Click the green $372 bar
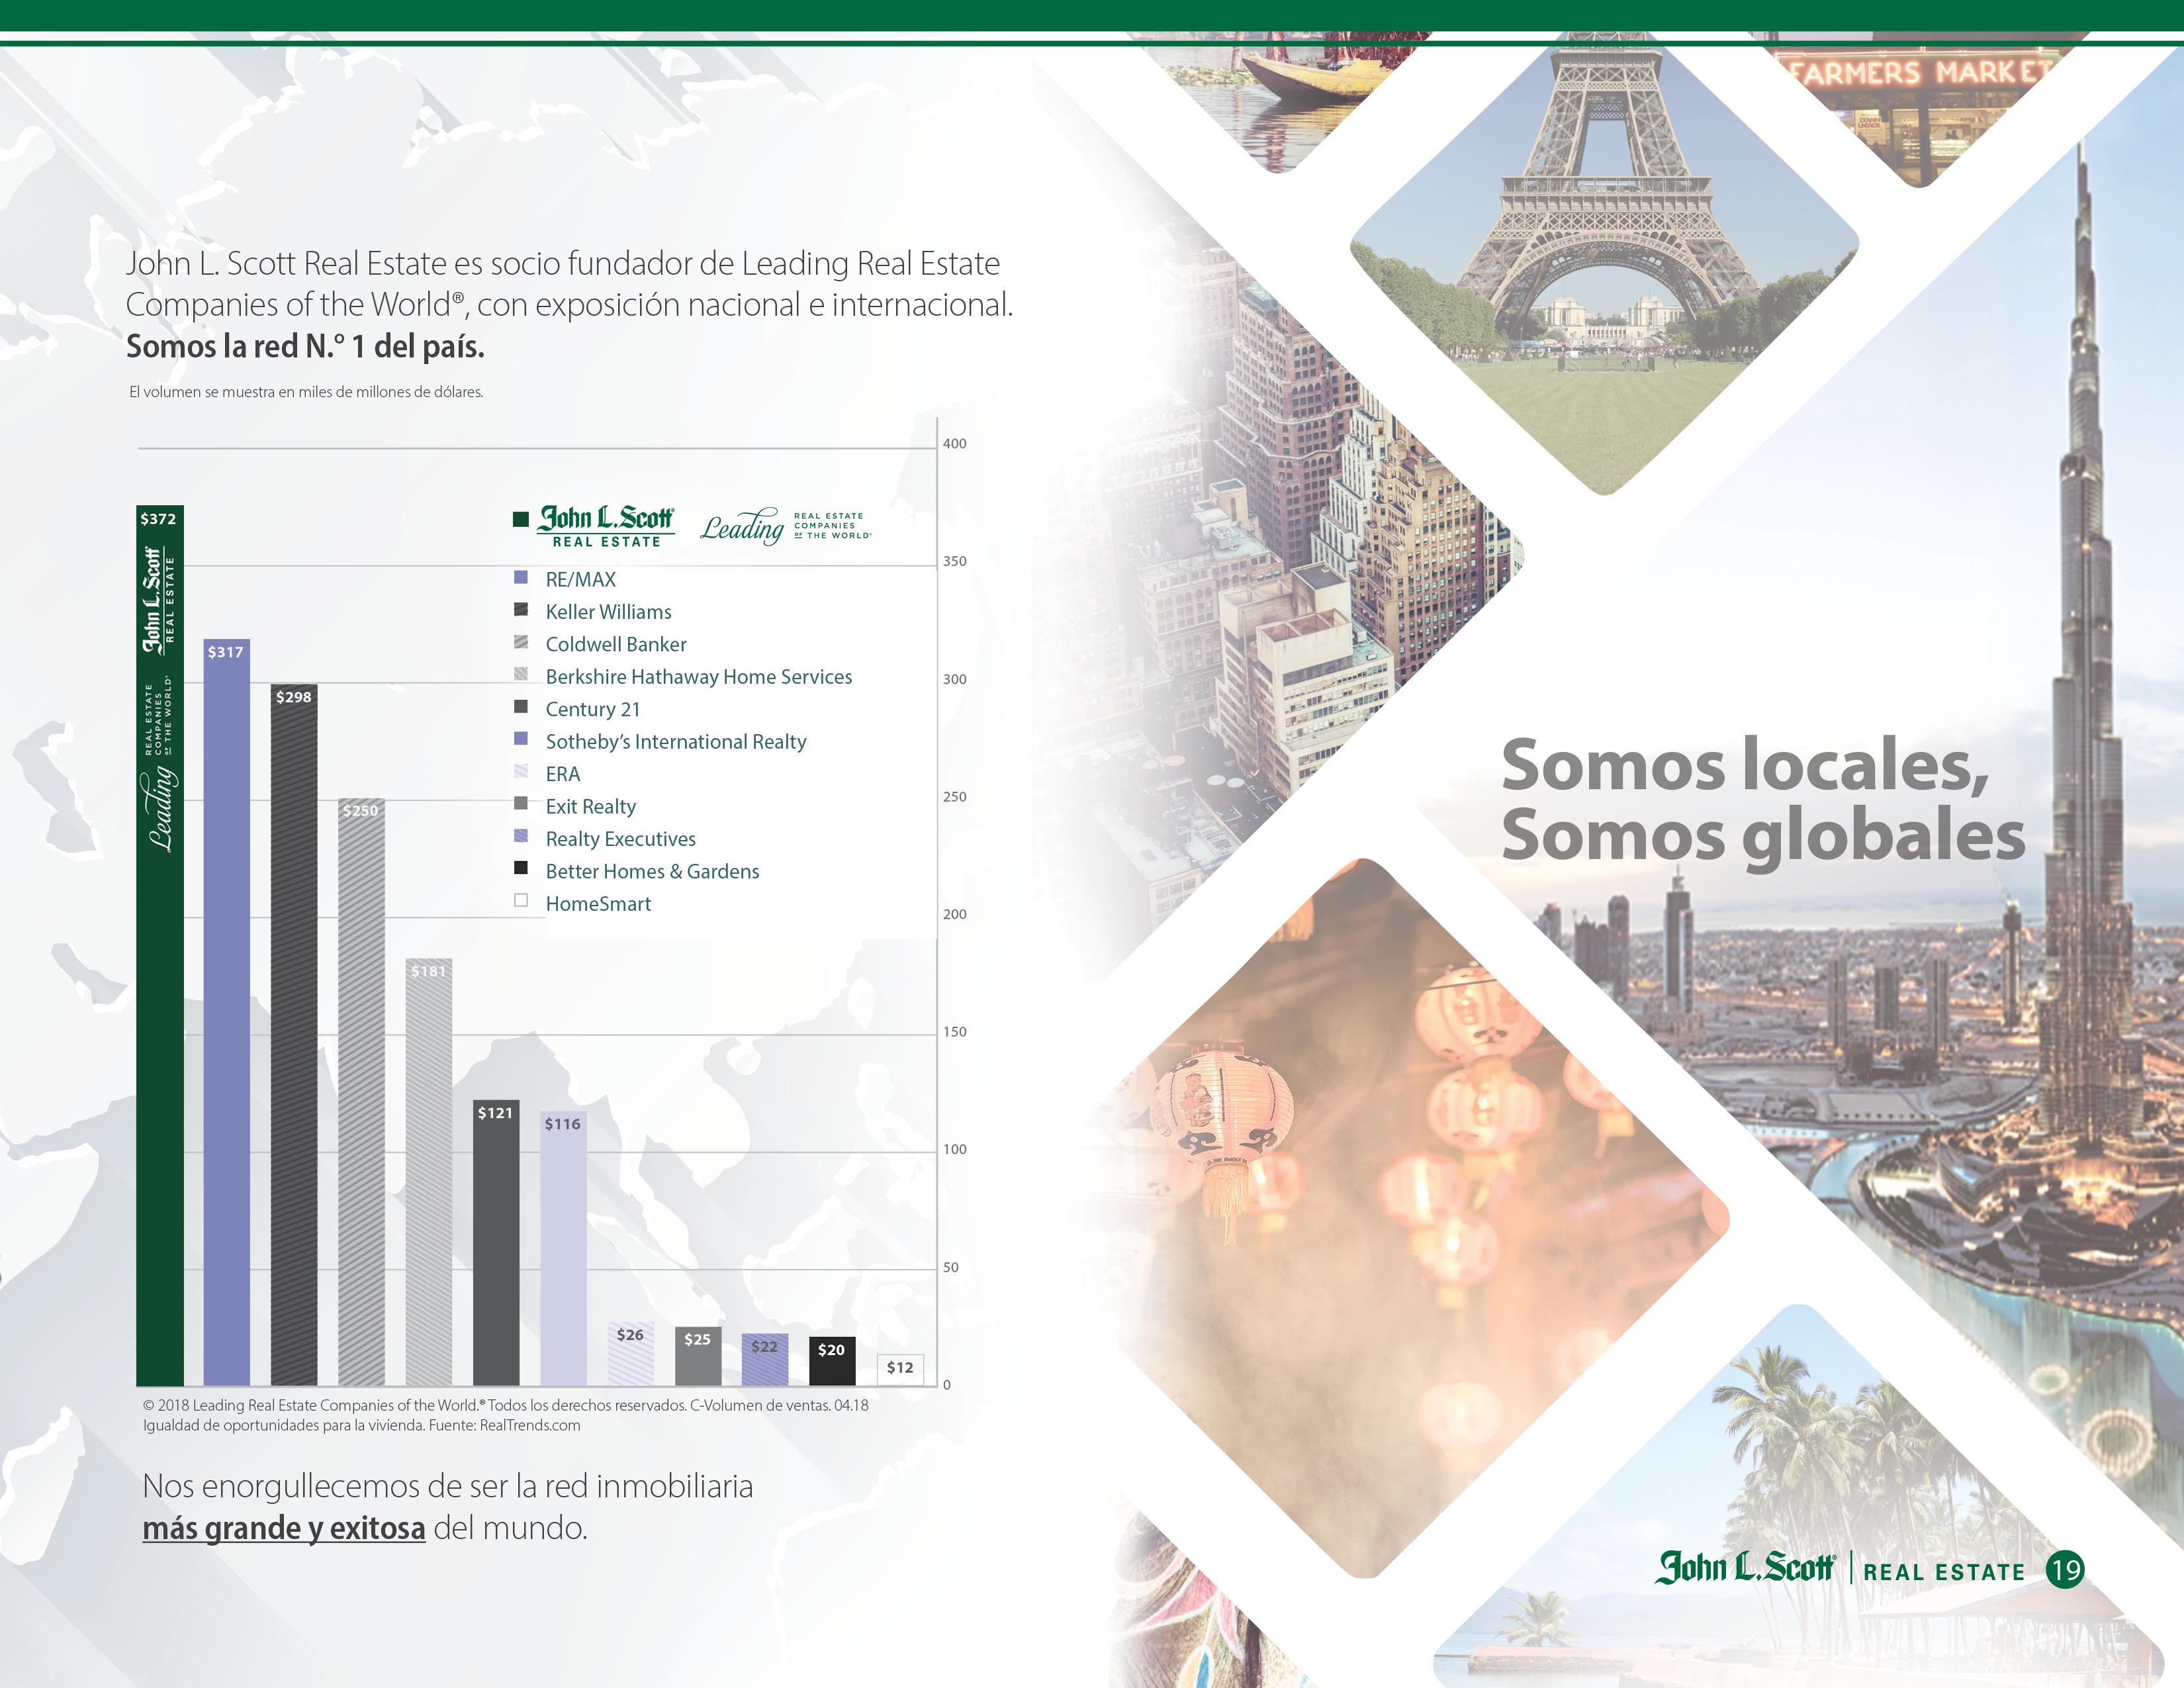This screenshot has width=2184, height=1688. pos(160,1000)
